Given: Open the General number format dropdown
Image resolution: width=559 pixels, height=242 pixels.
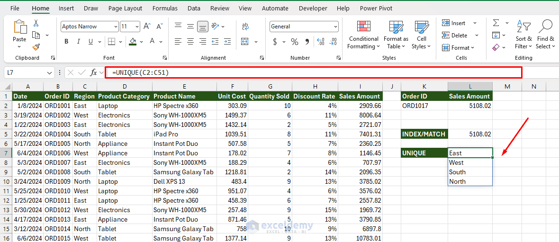Looking at the screenshot, I should coord(335,27).
